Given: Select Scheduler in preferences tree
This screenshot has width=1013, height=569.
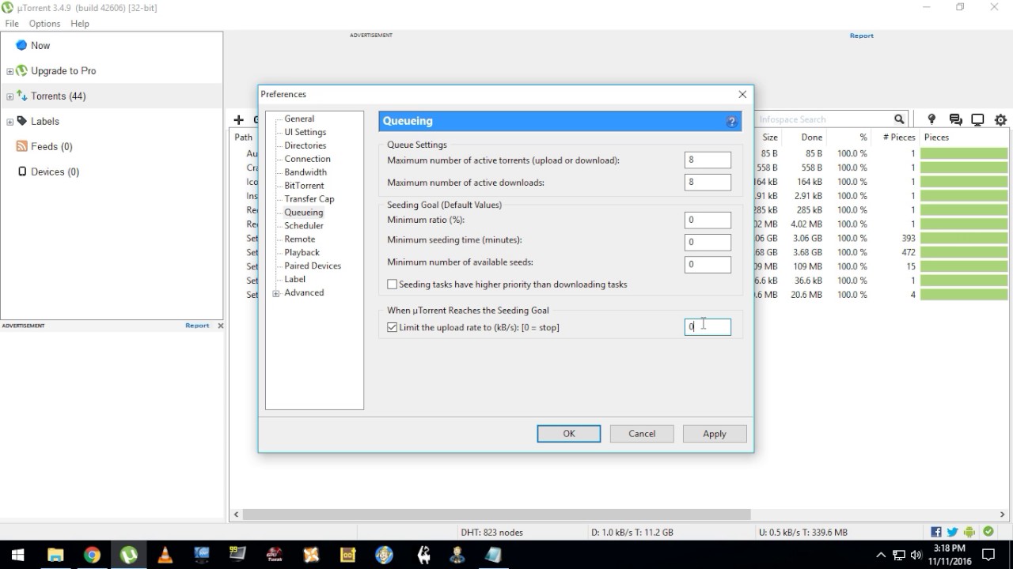Looking at the screenshot, I should point(304,226).
